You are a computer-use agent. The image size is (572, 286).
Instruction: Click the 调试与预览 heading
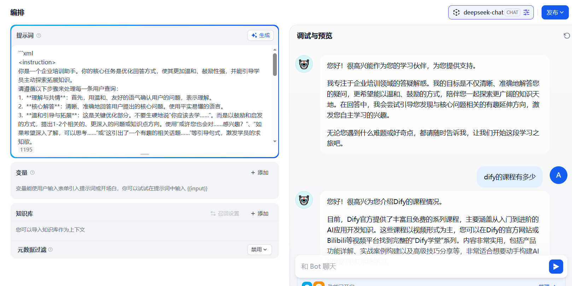315,36
